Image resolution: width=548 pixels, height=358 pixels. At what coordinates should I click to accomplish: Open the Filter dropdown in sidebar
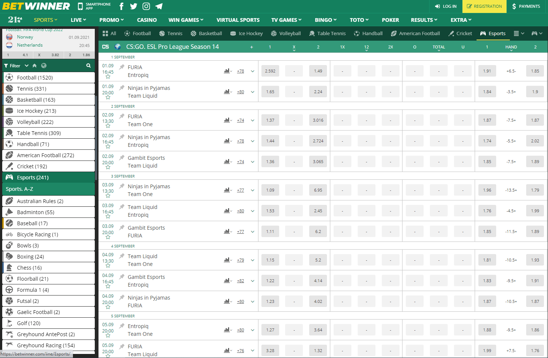click(16, 65)
